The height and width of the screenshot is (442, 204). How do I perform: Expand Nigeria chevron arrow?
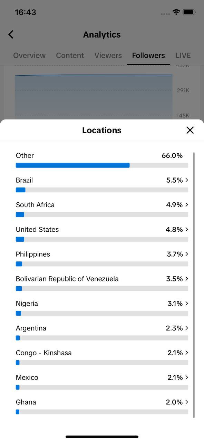click(x=187, y=304)
